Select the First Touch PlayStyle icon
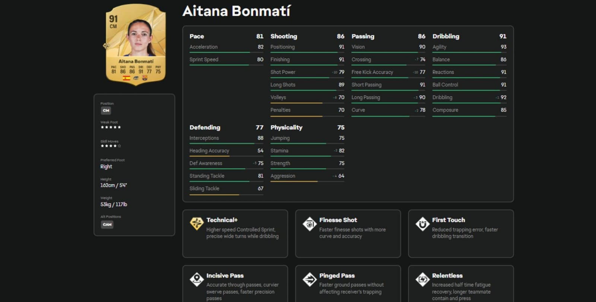Screen dimensions: 596x302 (x=422, y=225)
